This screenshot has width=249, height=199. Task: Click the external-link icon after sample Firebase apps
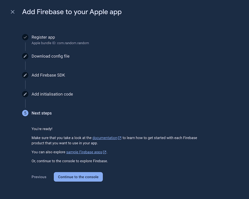coord(105,152)
